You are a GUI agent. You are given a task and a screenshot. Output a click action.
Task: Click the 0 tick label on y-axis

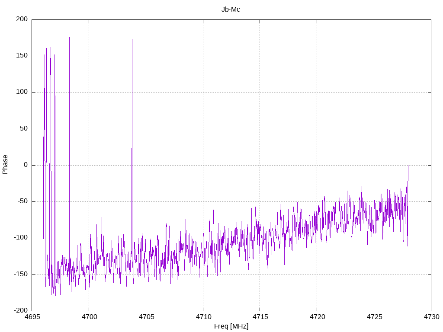click(x=26, y=165)
